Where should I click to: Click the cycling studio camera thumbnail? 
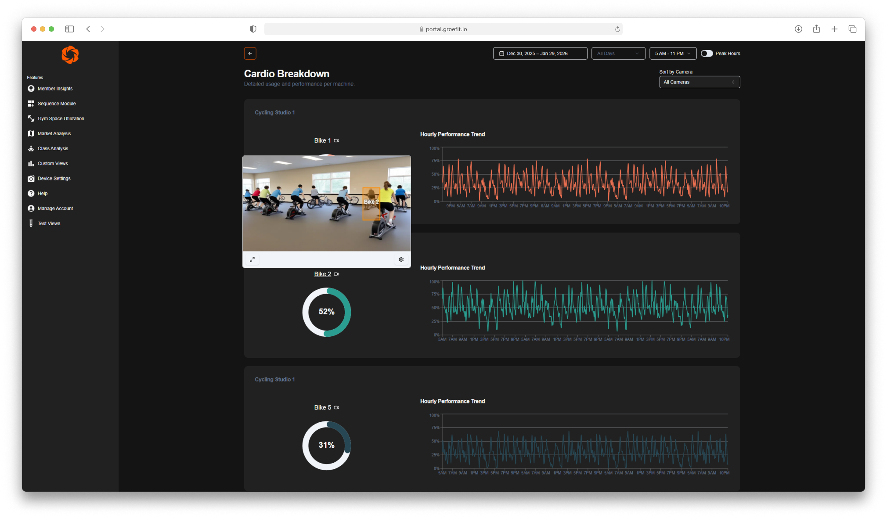point(326,203)
